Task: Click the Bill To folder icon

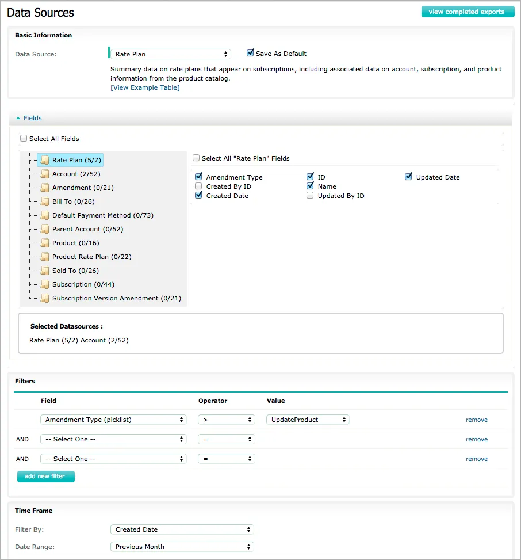Action: tap(45, 201)
